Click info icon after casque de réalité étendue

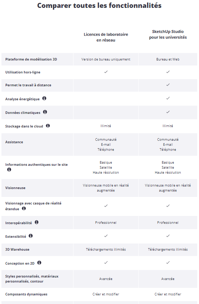point(24,208)
